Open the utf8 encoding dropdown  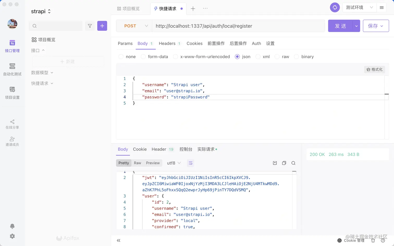[174, 163]
